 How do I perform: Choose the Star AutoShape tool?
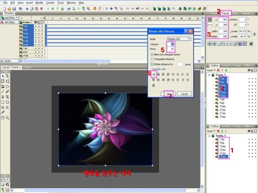click(3, 107)
